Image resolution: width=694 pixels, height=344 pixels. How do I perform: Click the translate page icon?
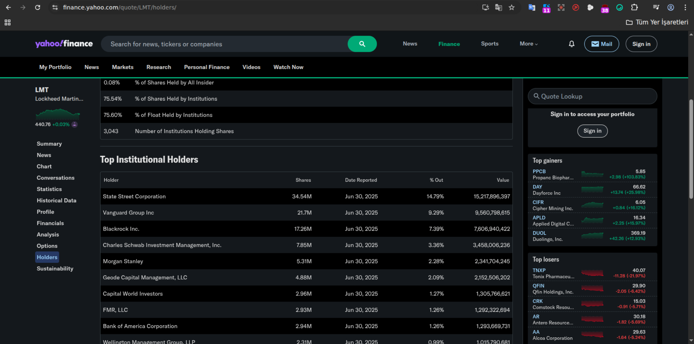point(498,7)
